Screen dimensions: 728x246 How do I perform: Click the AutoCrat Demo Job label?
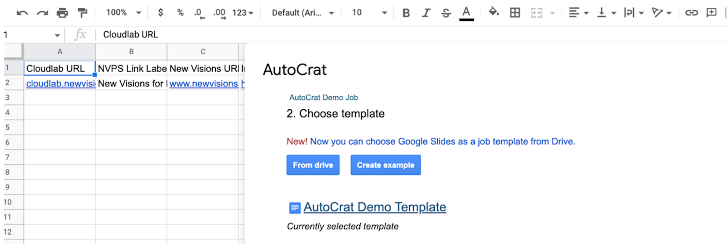(323, 97)
